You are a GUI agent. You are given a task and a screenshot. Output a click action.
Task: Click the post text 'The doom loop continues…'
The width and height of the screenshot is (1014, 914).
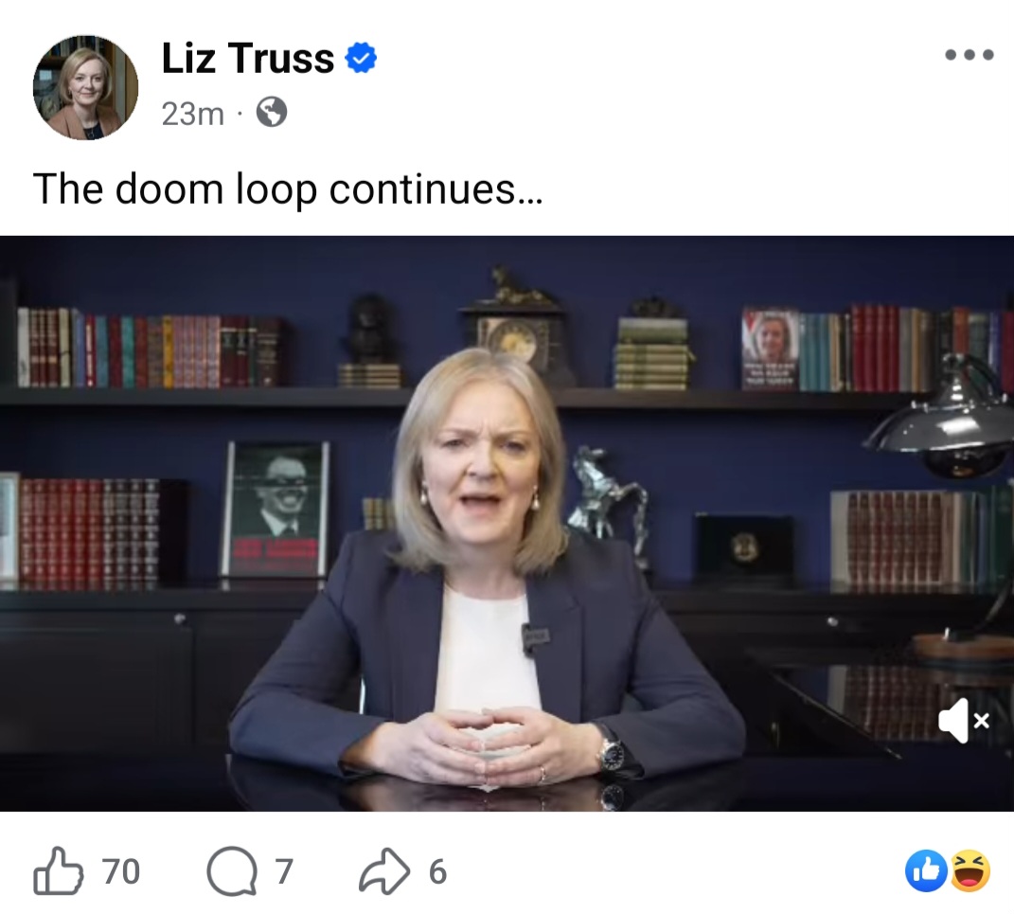[x=288, y=188]
